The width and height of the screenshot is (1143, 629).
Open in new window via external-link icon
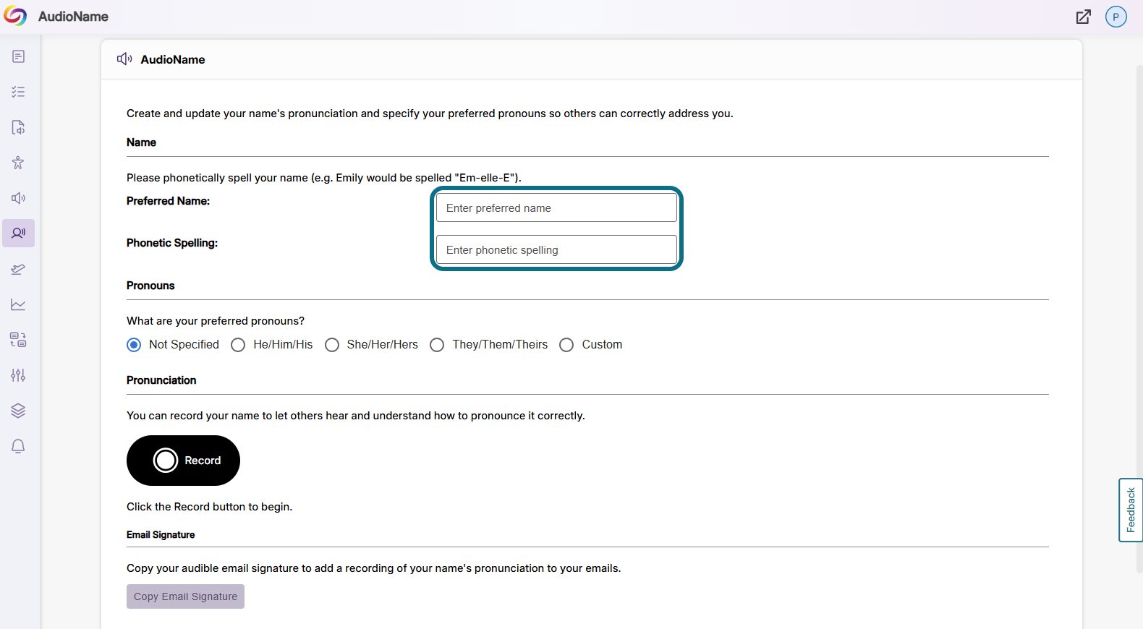tap(1083, 17)
